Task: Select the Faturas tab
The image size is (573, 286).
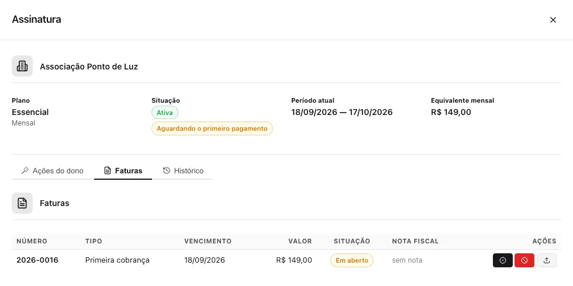Action: (123, 170)
